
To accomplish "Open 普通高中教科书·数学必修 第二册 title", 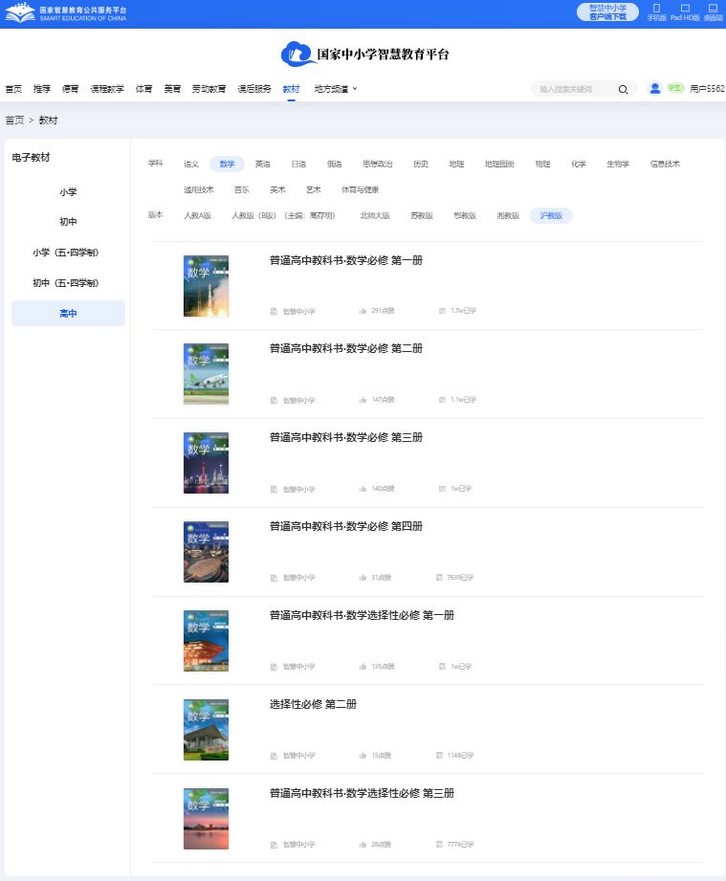I will 345,349.
